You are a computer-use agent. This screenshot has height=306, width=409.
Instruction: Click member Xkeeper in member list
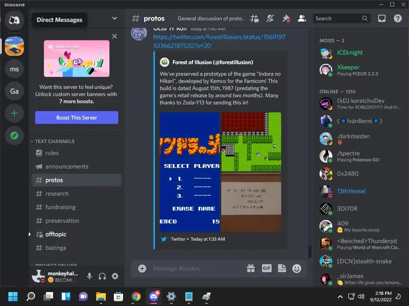click(x=361, y=70)
